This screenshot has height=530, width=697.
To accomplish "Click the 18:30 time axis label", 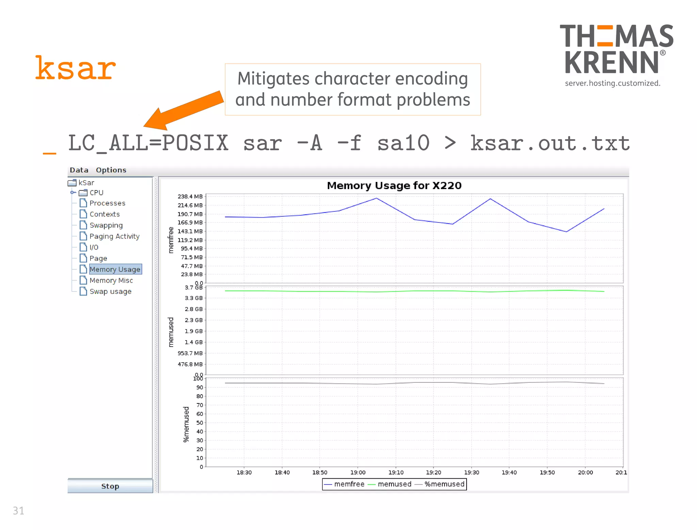I will pyautogui.click(x=244, y=473).
